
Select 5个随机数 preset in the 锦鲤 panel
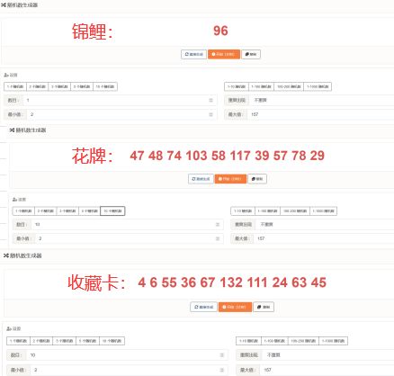coord(82,86)
